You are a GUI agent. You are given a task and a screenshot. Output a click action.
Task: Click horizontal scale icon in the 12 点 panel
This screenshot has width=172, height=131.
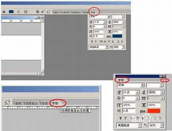110,32
